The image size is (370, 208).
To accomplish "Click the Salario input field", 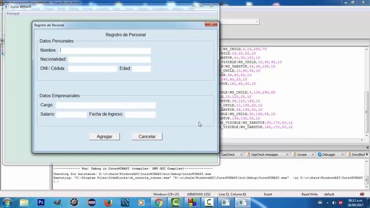I will (71, 114).
